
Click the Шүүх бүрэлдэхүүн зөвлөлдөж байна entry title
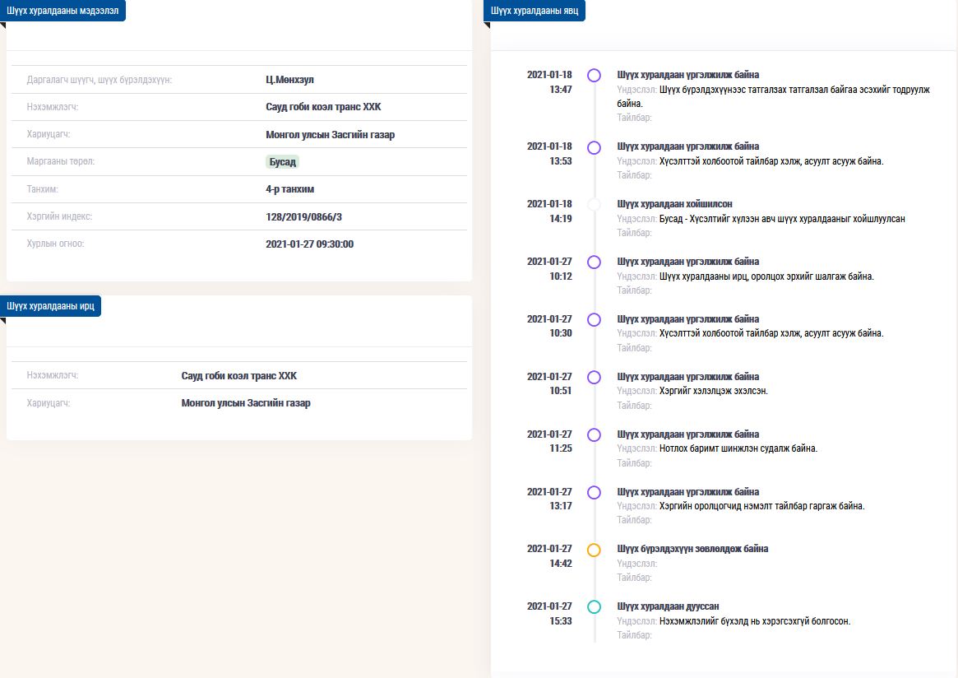tap(692, 549)
